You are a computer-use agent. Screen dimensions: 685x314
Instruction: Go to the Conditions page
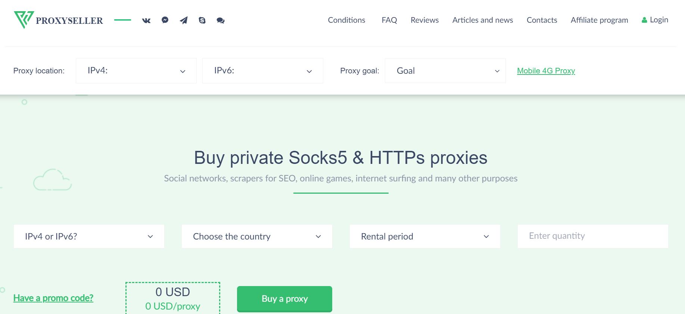346,20
